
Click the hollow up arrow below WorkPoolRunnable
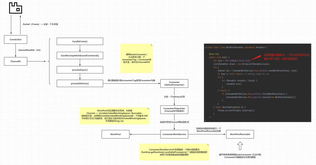tap(240, 146)
